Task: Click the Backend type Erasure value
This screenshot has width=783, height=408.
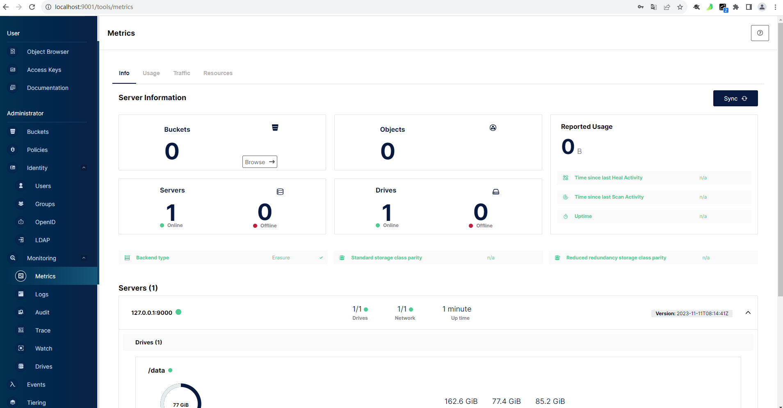Action: point(281,258)
